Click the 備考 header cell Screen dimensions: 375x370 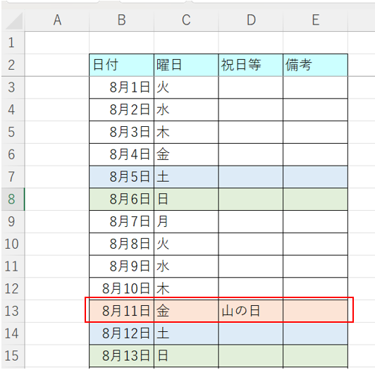[316, 66]
